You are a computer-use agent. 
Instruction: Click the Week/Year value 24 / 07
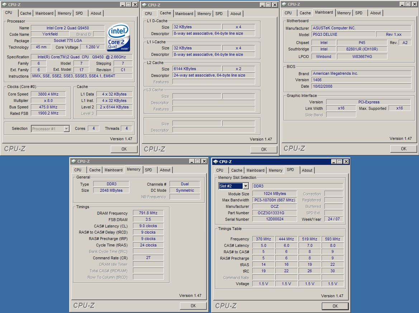[334, 219]
